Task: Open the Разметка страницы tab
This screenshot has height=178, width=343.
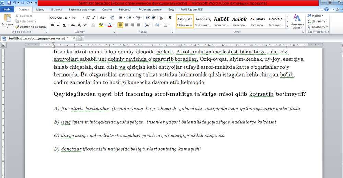Action: pos(82,9)
